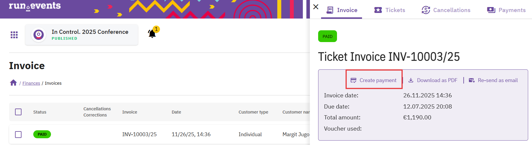Viewport: 532px width, 145px height.
Task: Select the Invoice tab
Action: 342,10
